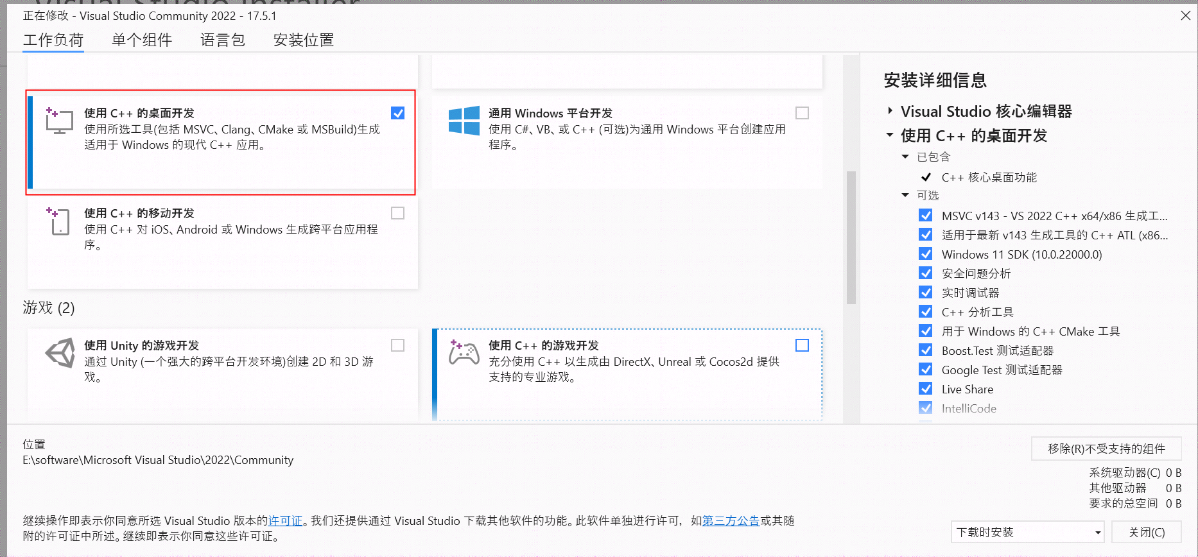Uncheck 安全问题分析 component
Viewport: 1198px width, 557px height.
coord(926,273)
